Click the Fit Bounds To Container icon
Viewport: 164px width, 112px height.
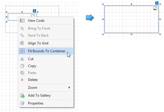pos(22,51)
